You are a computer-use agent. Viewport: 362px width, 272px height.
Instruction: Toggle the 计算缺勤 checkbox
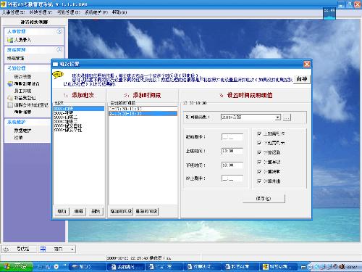click(x=259, y=171)
